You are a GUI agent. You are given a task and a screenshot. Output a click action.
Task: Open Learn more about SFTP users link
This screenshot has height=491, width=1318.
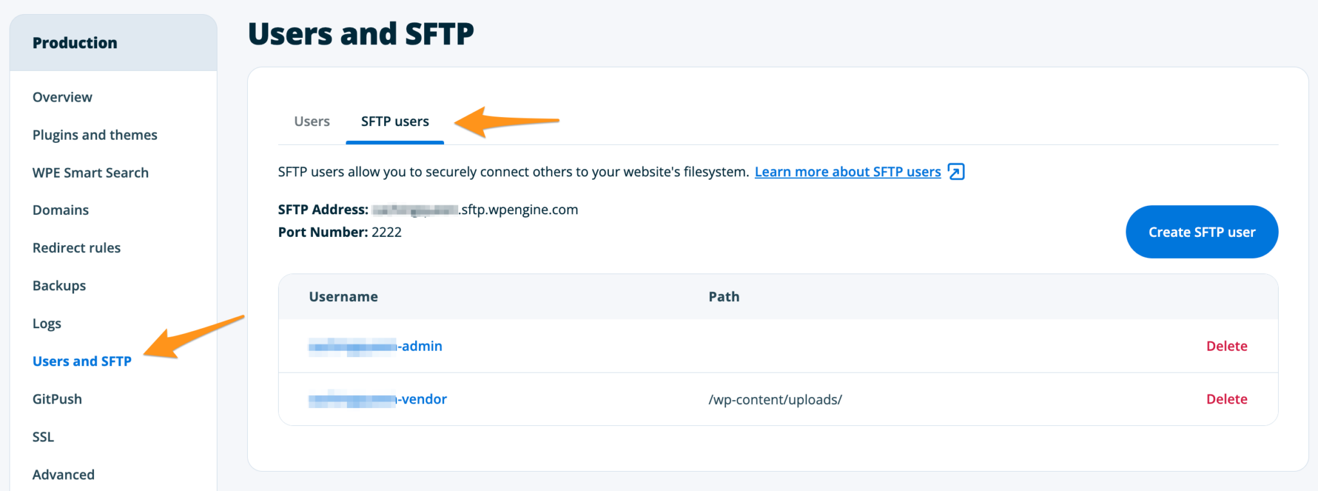(x=847, y=172)
